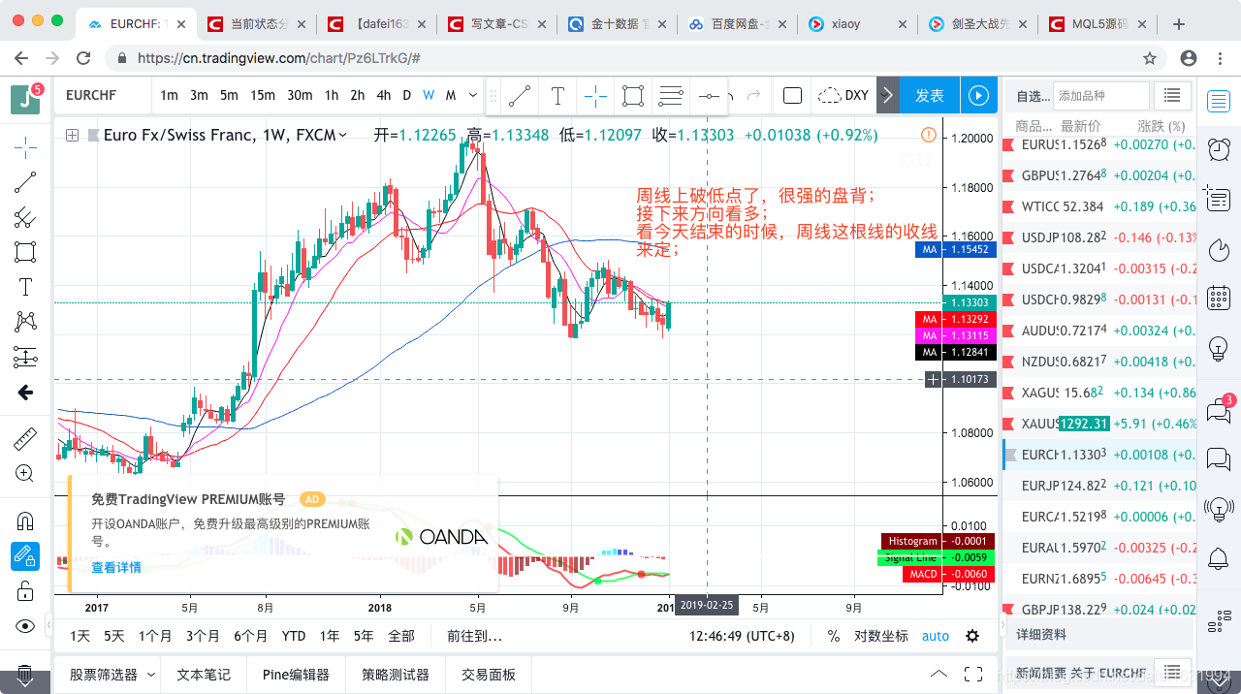Image resolution: width=1241 pixels, height=694 pixels.
Task: Open the DXY cloud layout button
Action: click(843, 95)
